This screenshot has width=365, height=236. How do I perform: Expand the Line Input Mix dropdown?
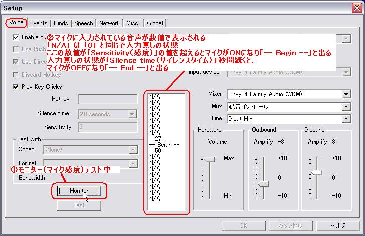(x=346, y=119)
